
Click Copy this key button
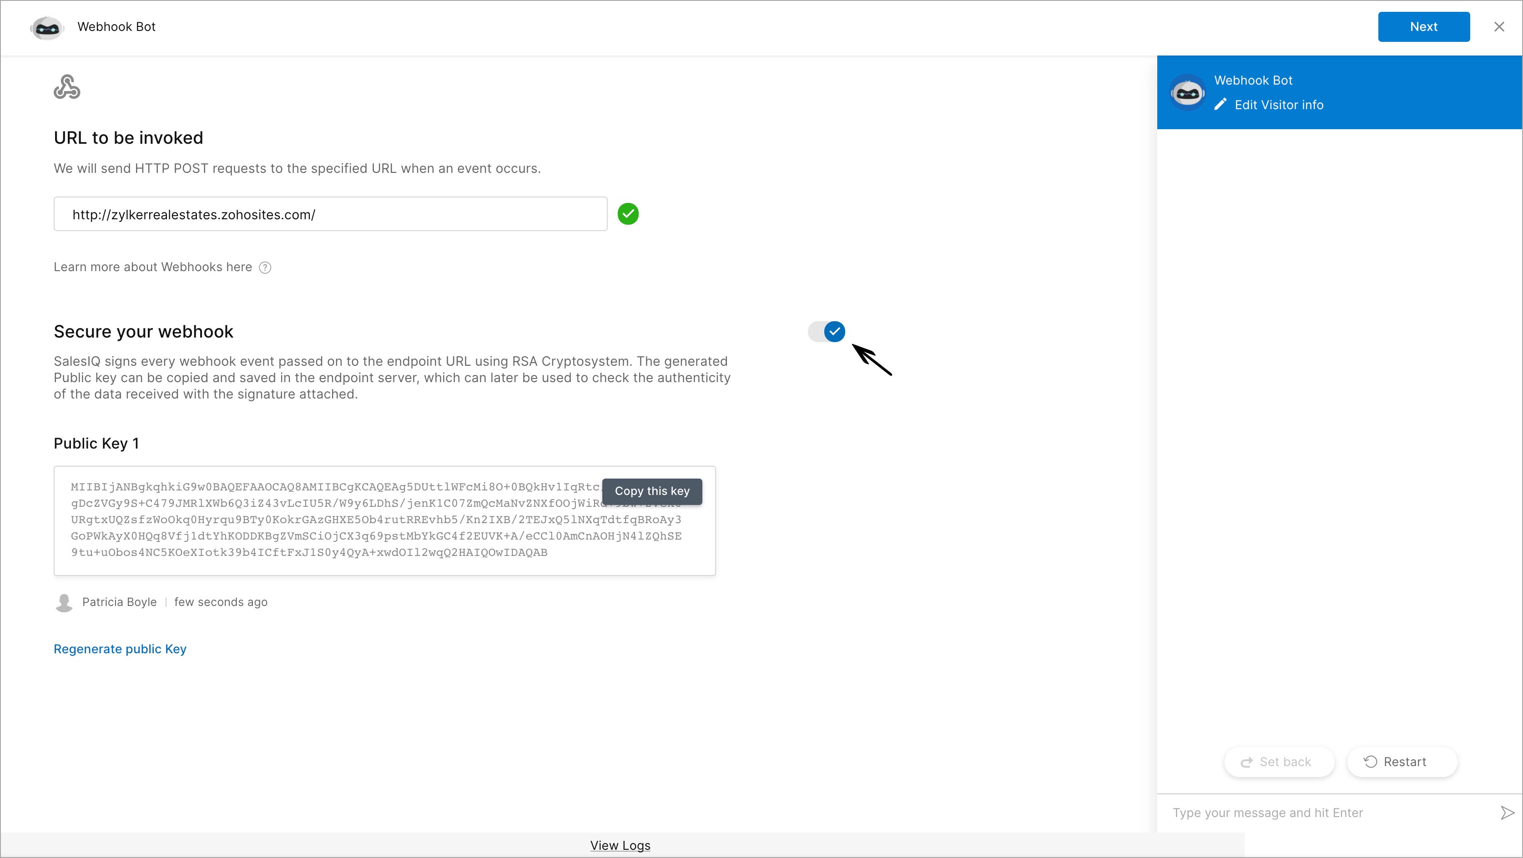click(x=652, y=491)
